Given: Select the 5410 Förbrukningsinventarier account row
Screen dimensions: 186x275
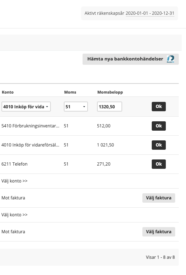Looking at the screenshot, I should click(x=30, y=126).
